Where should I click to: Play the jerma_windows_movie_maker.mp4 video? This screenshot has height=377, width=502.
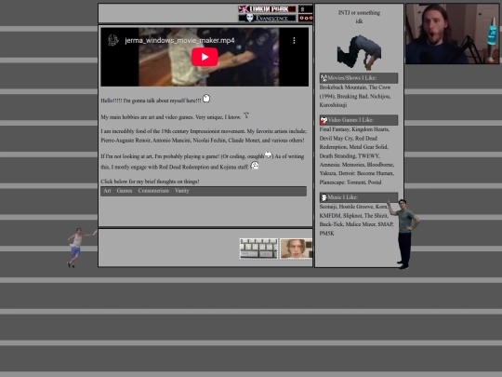pos(205,57)
